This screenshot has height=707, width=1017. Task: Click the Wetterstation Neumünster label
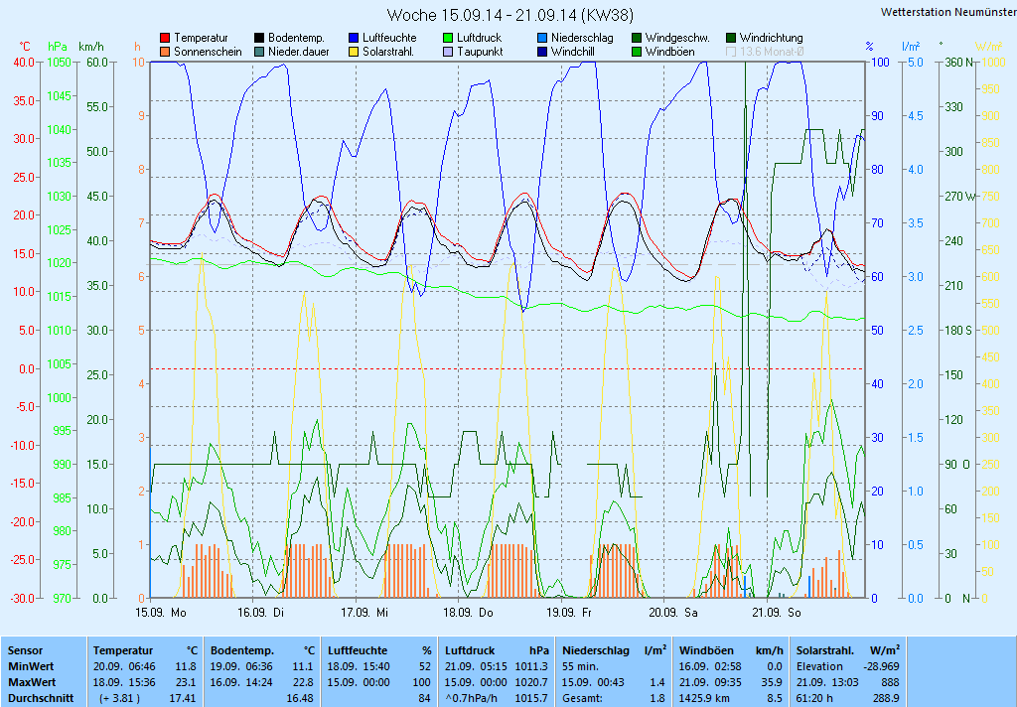948,12
